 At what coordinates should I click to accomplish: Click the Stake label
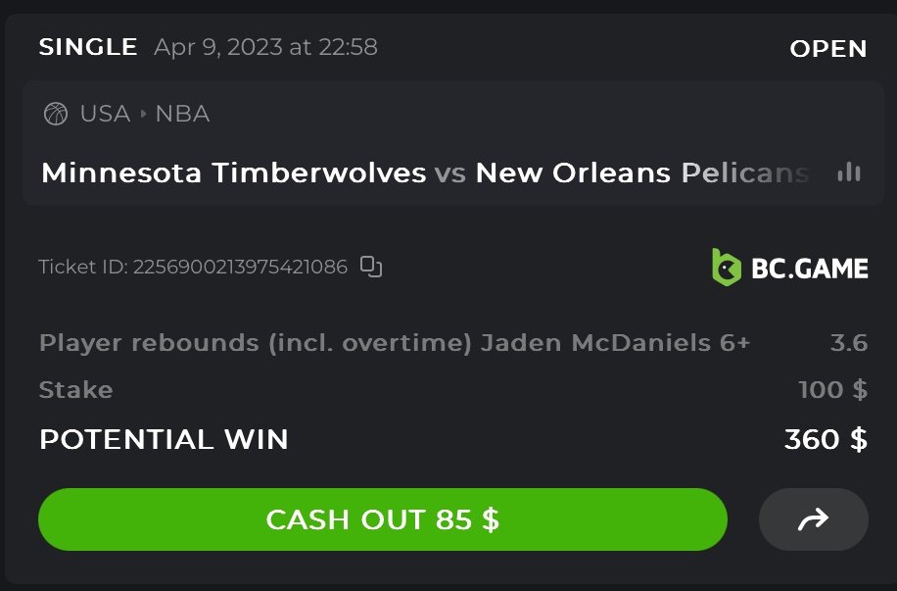point(75,390)
